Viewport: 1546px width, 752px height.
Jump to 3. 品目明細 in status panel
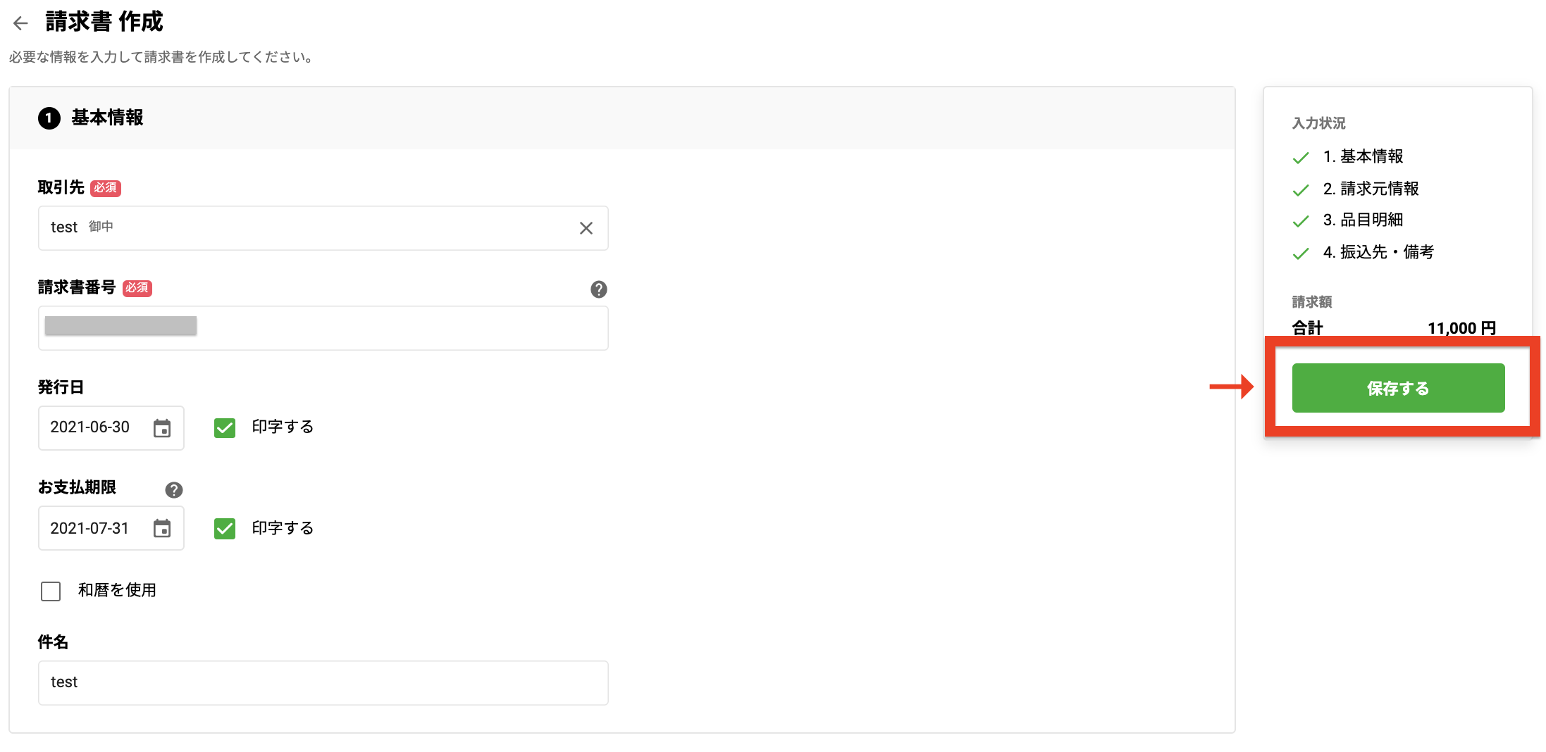pyautogui.click(x=1362, y=220)
